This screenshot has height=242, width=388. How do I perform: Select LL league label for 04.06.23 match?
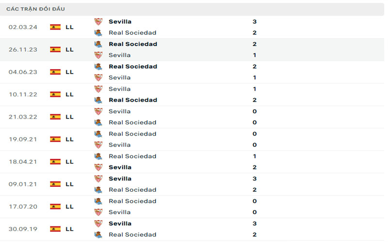(69, 72)
